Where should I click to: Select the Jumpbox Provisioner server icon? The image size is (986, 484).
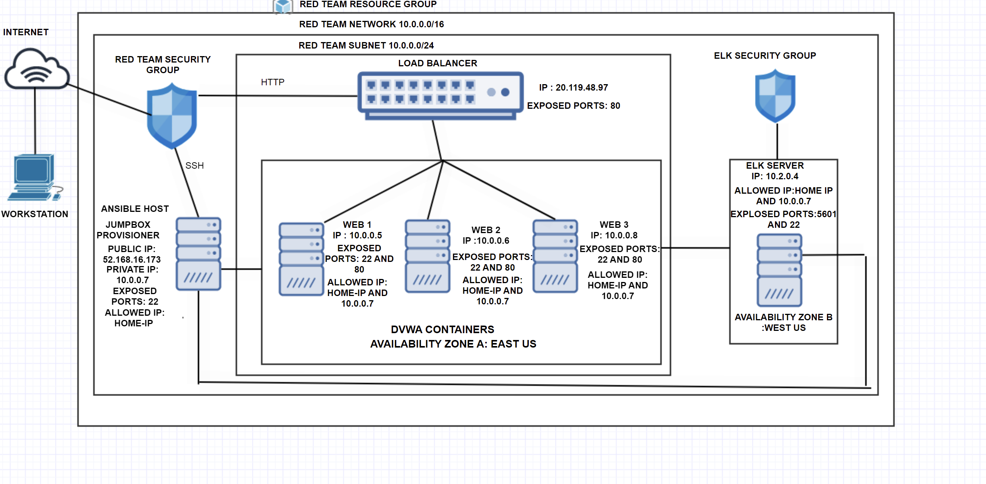coord(198,254)
